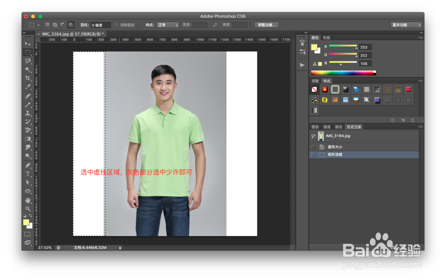The width and height of the screenshot is (446, 280).
Task: Open the tool preset picker arrow
Action: point(38,25)
